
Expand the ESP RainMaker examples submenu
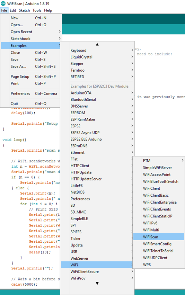(x=97, y=119)
